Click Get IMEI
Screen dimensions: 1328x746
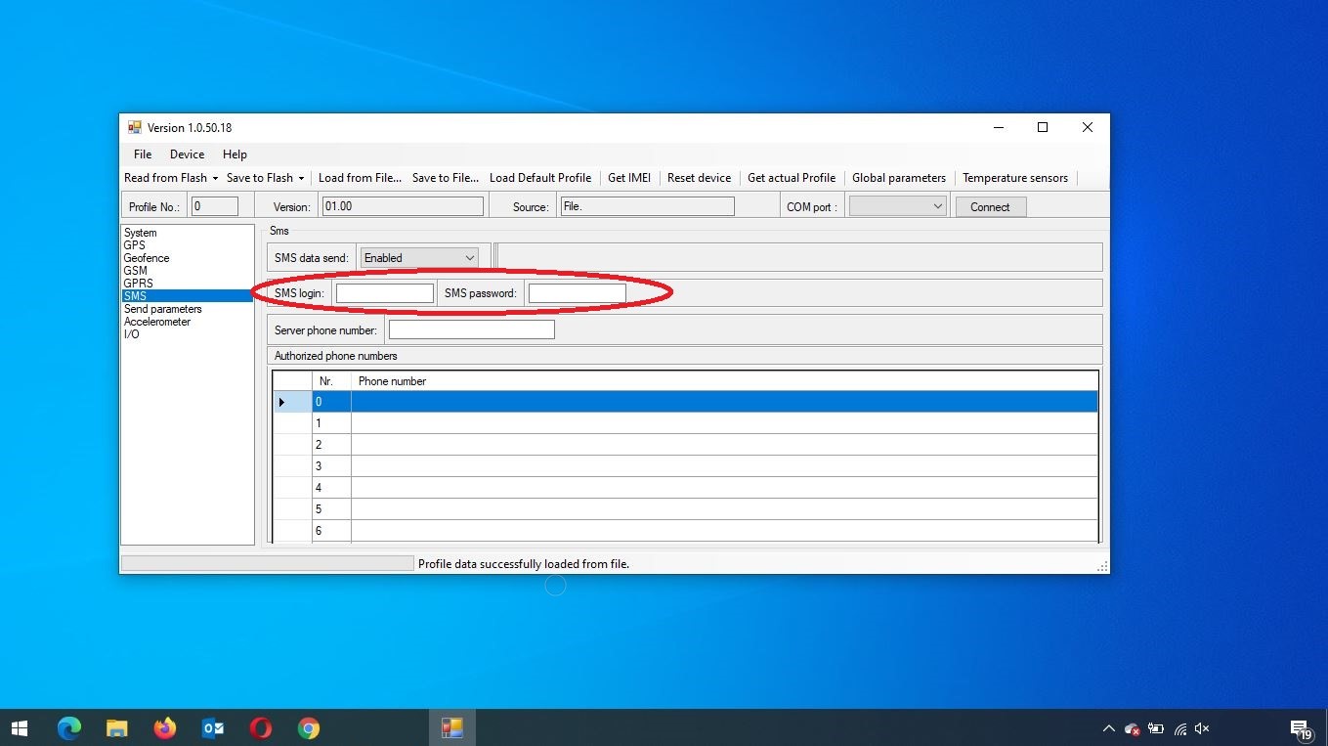click(x=629, y=178)
